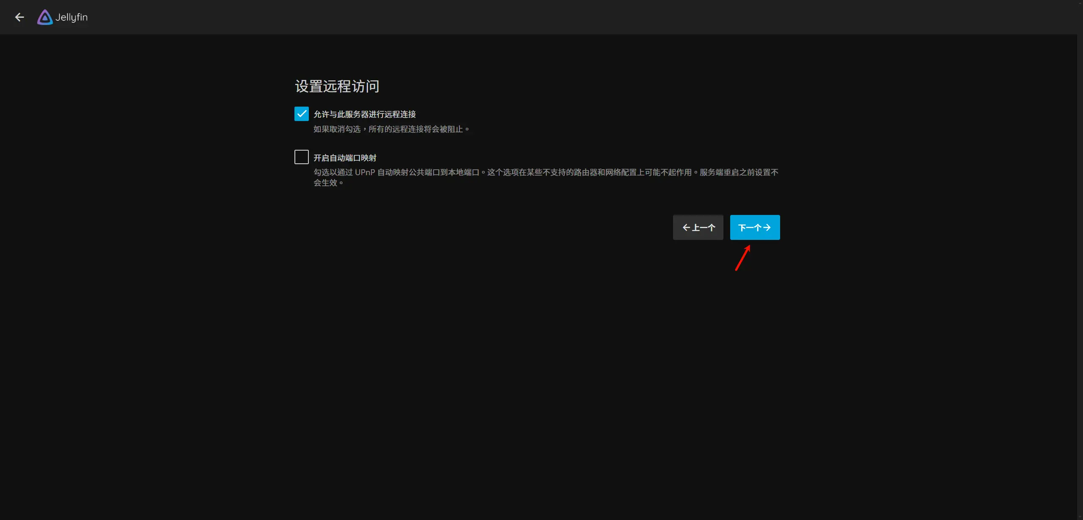1083x520 pixels.
Task: Click the 上一个 button to go back
Action: tap(698, 227)
